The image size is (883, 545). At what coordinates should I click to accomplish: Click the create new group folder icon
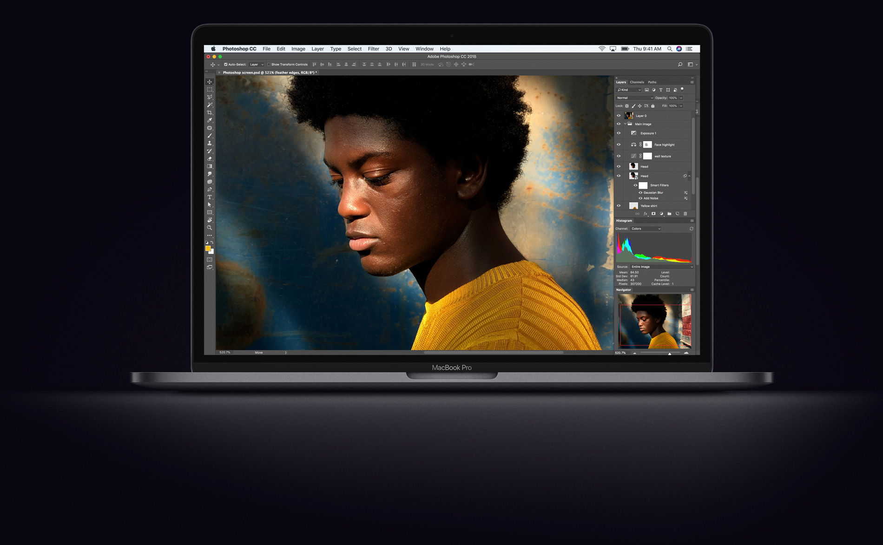(669, 214)
